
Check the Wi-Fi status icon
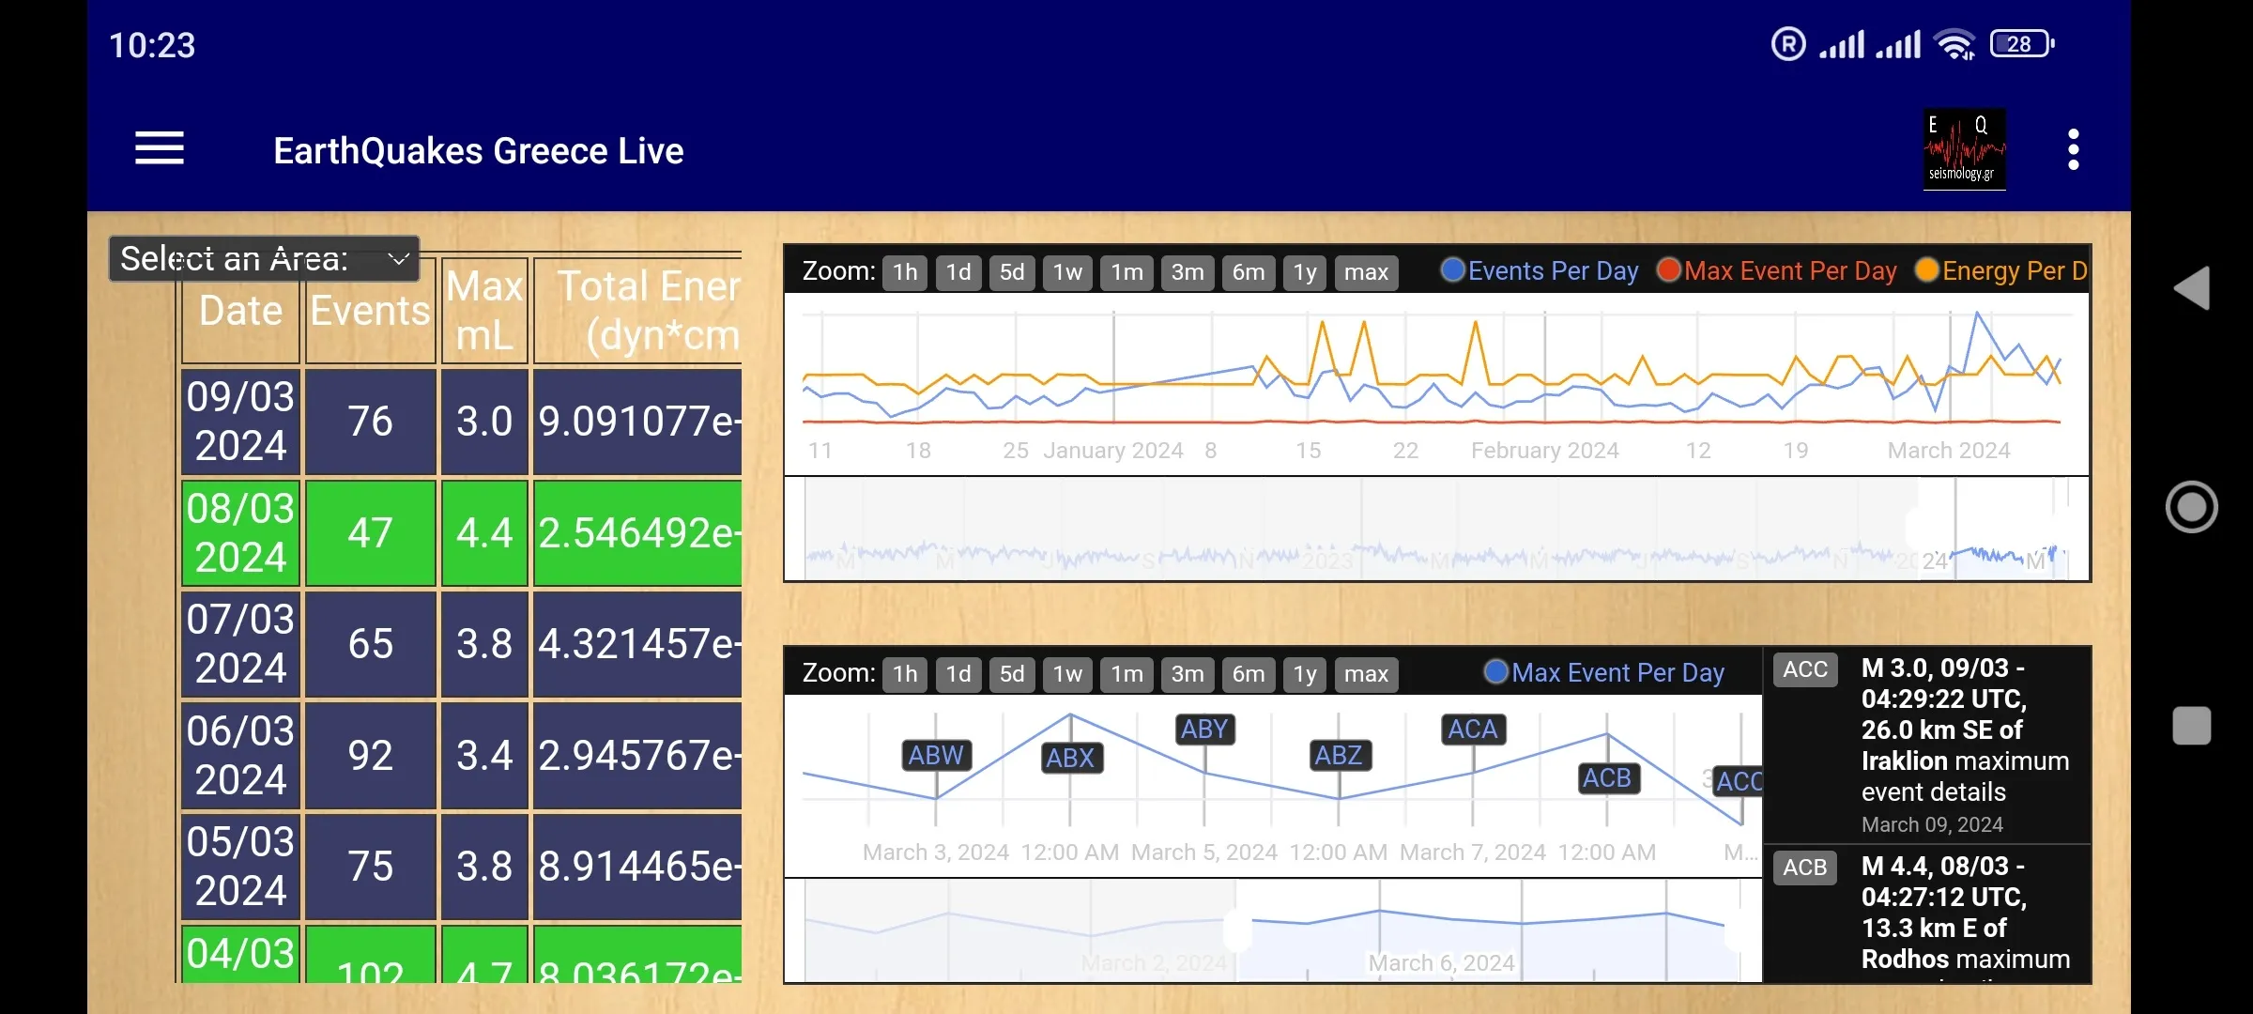(1956, 44)
